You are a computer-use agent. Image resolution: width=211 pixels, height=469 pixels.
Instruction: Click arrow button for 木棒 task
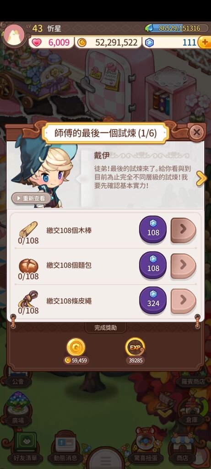(183, 230)
